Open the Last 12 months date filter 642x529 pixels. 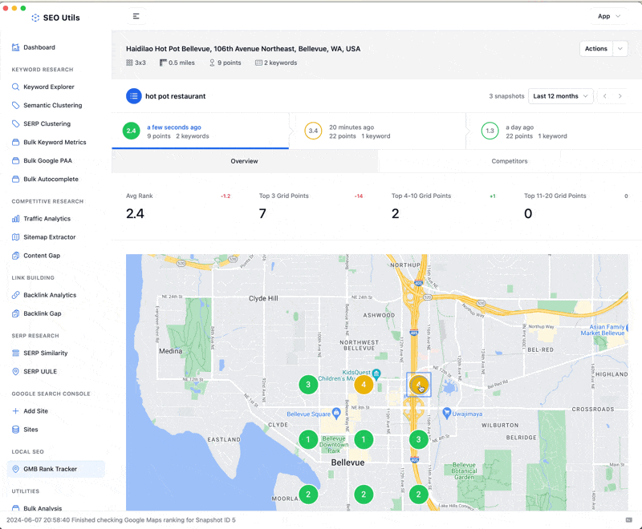(x=561, y=96)
